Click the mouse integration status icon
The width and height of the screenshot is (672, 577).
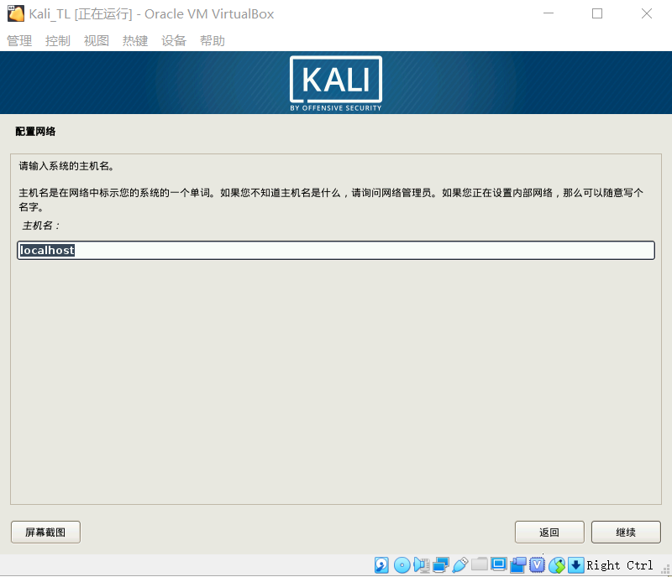[557, 565]
